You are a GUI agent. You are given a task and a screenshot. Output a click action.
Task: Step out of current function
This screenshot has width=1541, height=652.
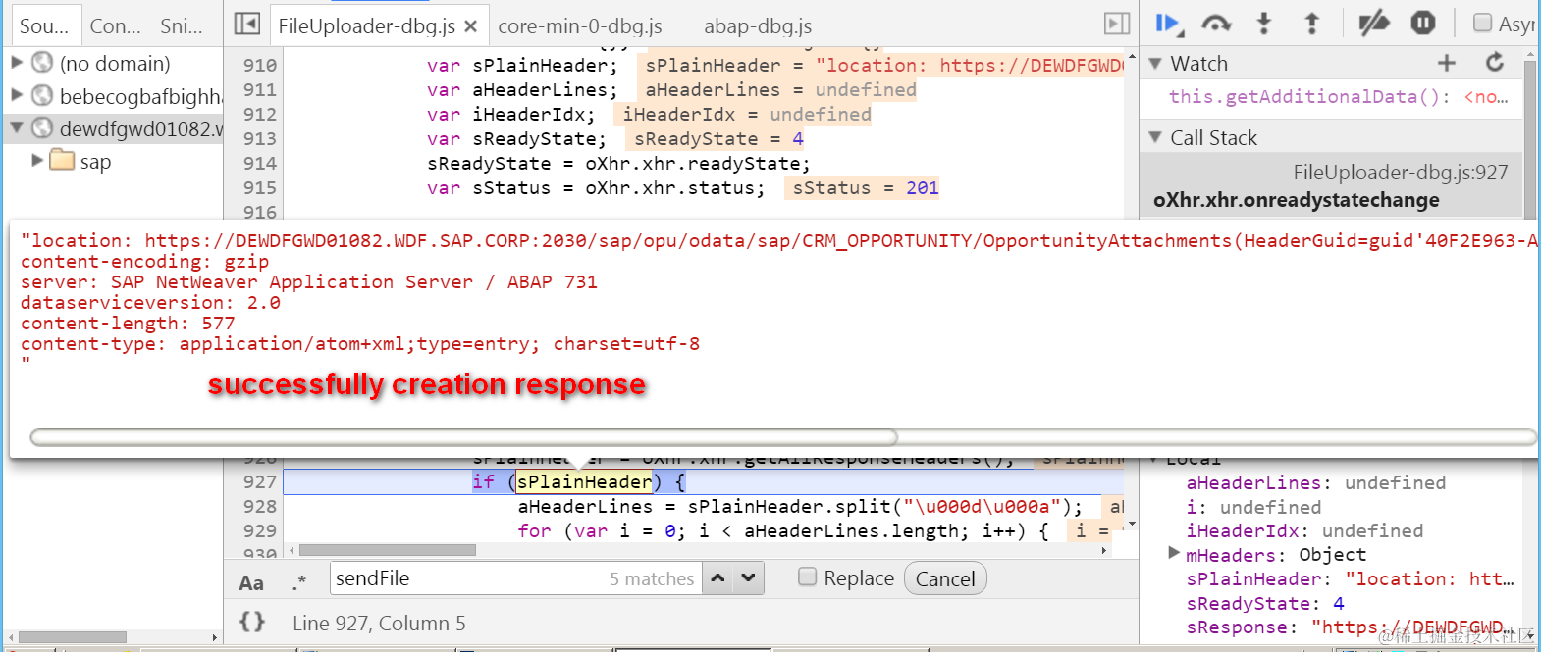(x=1311, y=24)
